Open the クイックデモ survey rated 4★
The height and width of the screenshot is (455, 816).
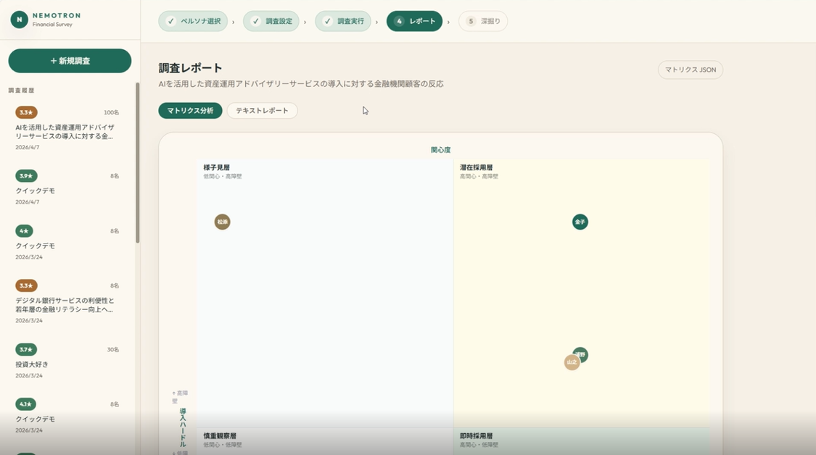click(67, 243)
